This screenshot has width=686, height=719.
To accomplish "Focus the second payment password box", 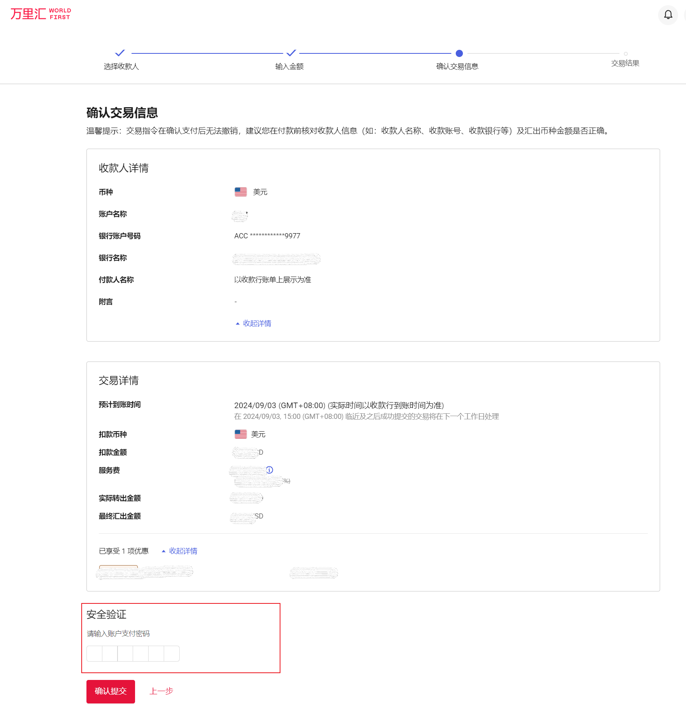I will [x=110, y=654].
